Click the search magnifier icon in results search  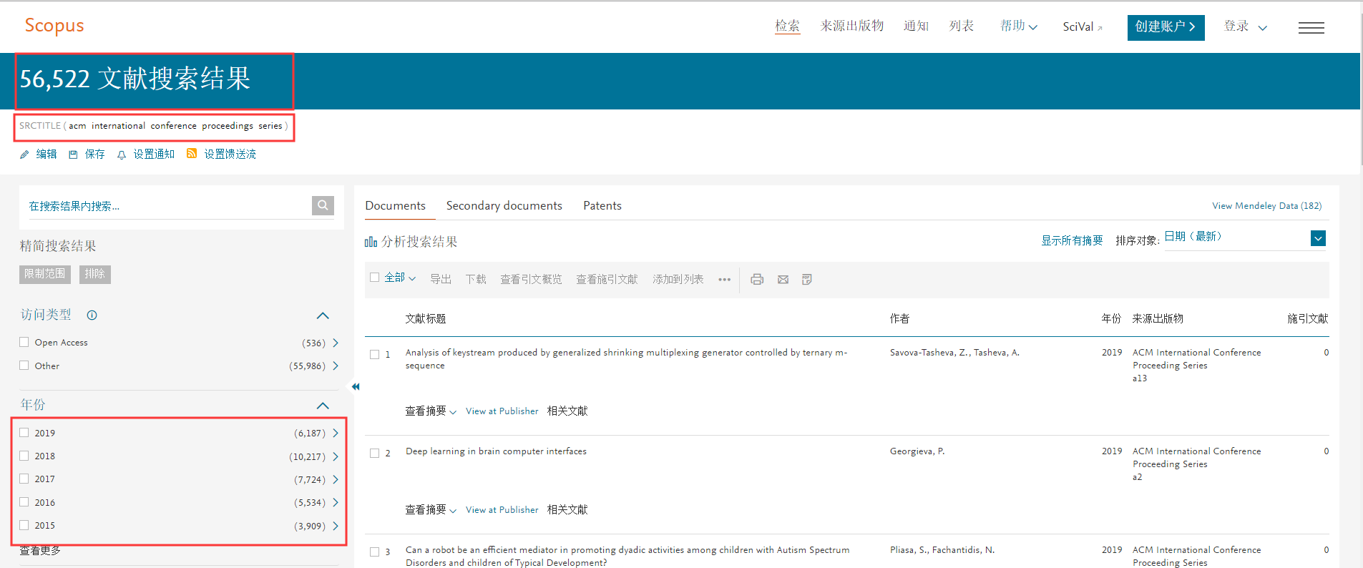(x=323, y=206)
